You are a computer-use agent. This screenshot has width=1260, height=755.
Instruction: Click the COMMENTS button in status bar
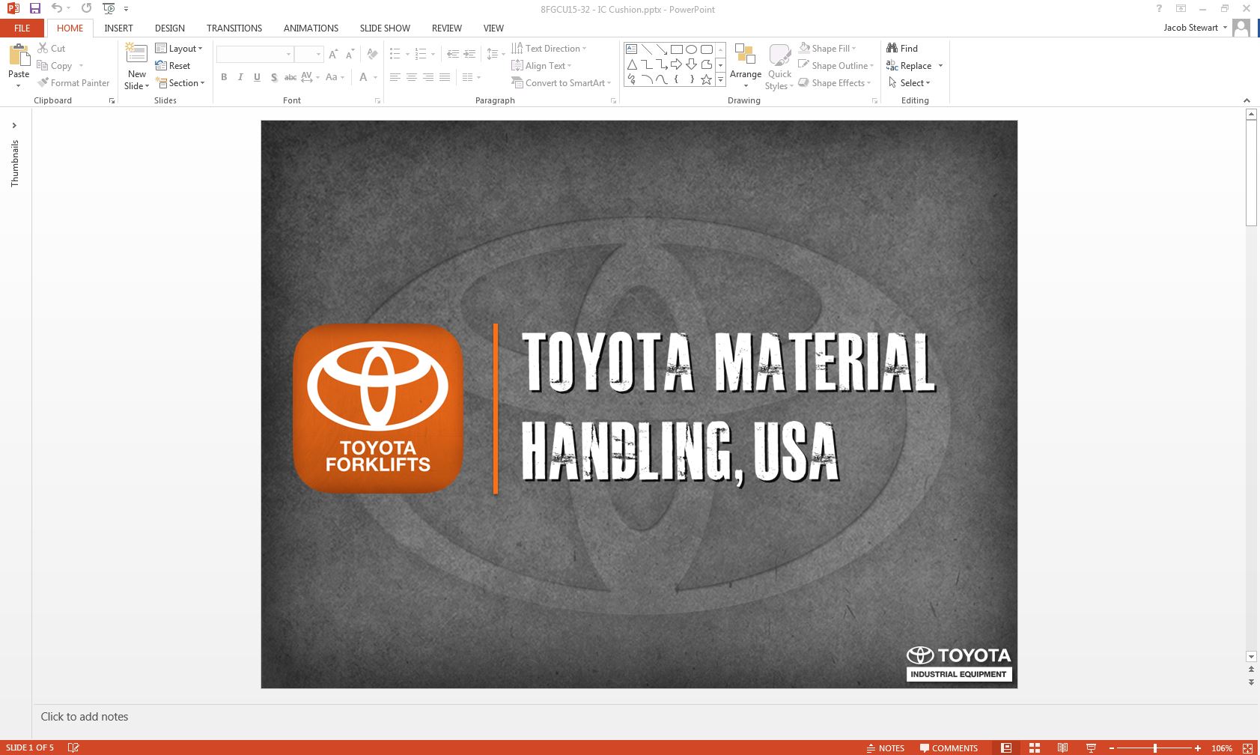click(x=949, y=748)
